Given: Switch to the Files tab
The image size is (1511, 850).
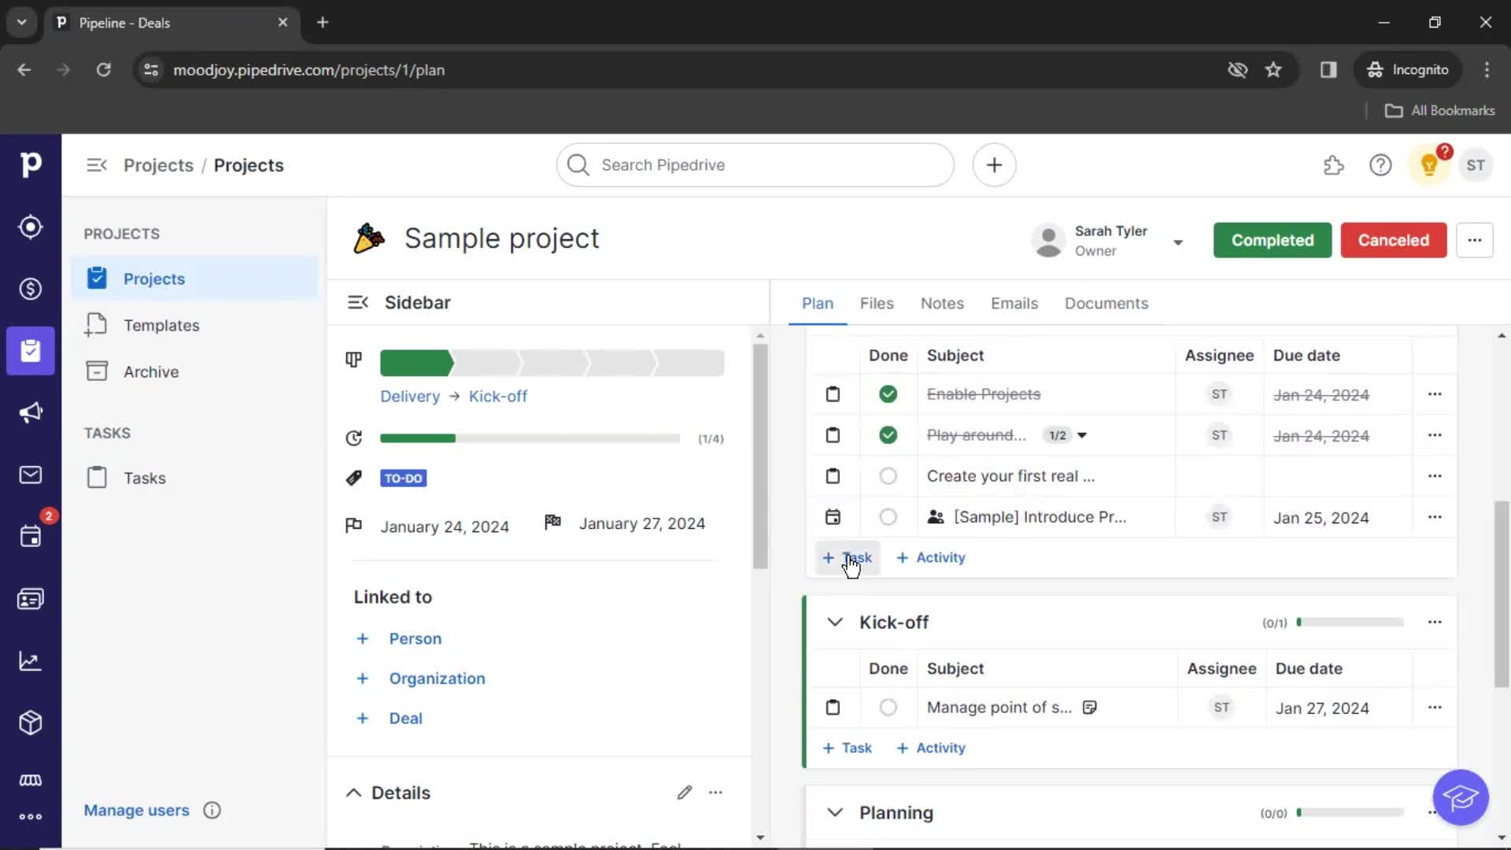Looking at the screenshot, I should click(x=876, y=303).
